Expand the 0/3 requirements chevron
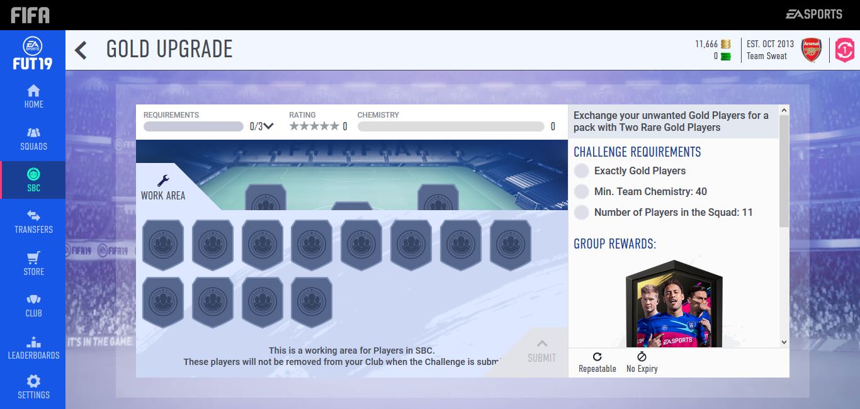Image resolution: width=860 pixels, height=409 pixels. [268, 126]
